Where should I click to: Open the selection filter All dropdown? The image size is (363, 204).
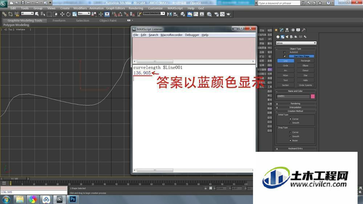pos(27,13)
